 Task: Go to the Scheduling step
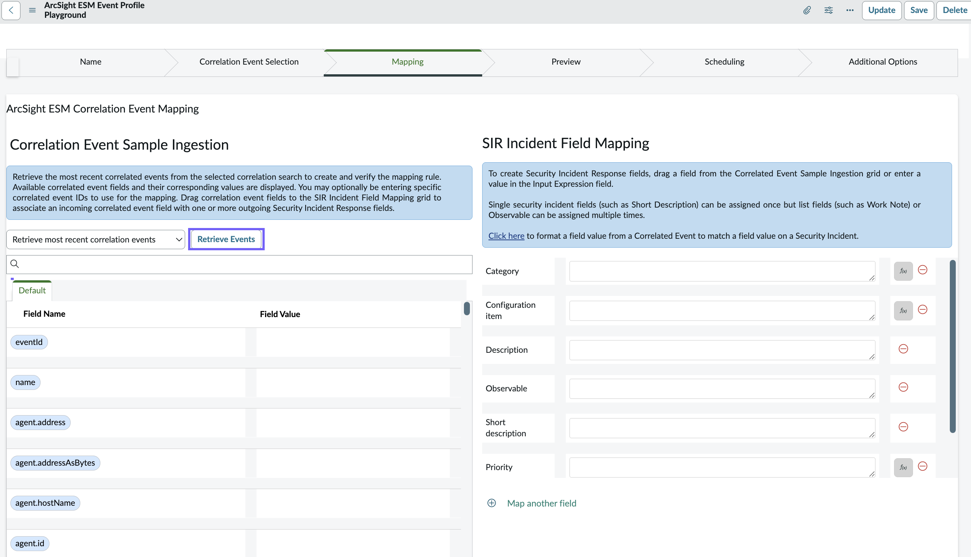click(x=725, y=62)
